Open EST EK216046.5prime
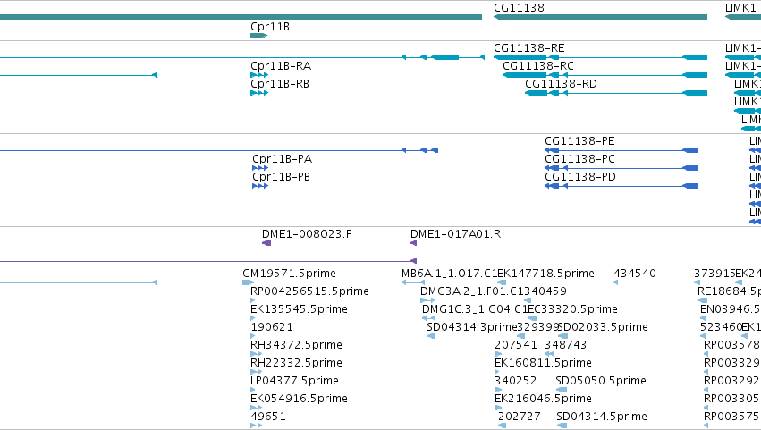 [543, 399]
